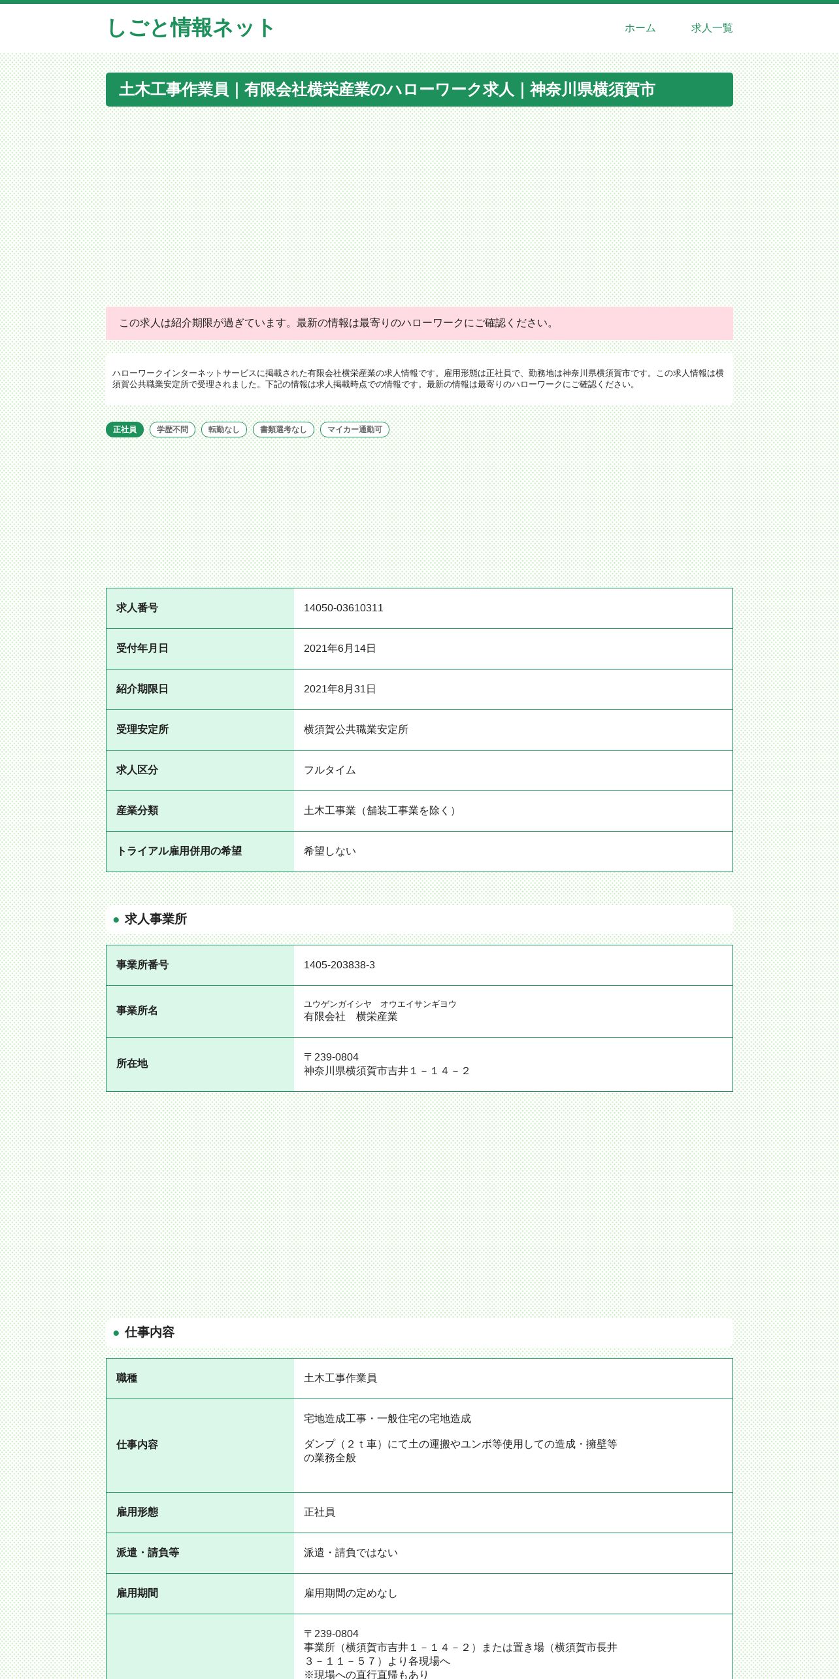839x1679 pixels.
Task: Click the 所在地 row label
Action: (x=132, y=1064)
